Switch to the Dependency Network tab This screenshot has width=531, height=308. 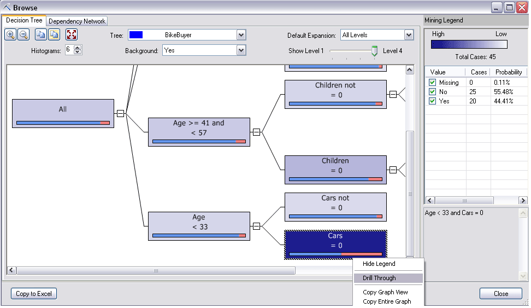pos(77,21)
